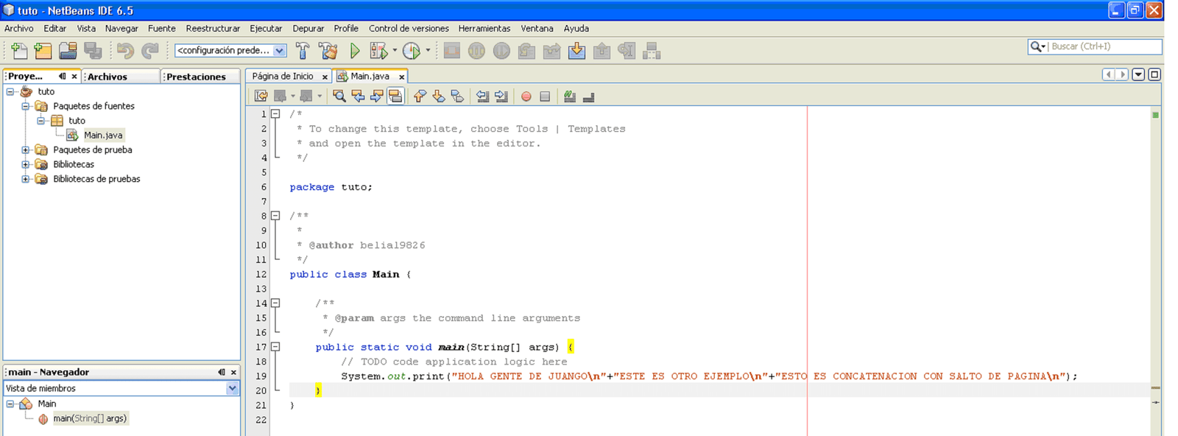Screen dimensions: 1178x436
Task: Expand the Bibliotecas de pruebas node
Action: point(26,179)
